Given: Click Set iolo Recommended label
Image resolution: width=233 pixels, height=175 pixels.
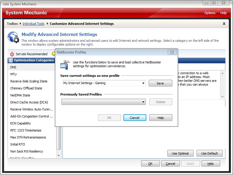Looking at the screenshot, I should [31, 54].
